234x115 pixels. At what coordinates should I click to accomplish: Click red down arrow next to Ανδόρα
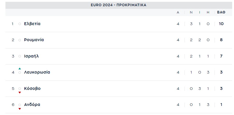click(20, 109)
